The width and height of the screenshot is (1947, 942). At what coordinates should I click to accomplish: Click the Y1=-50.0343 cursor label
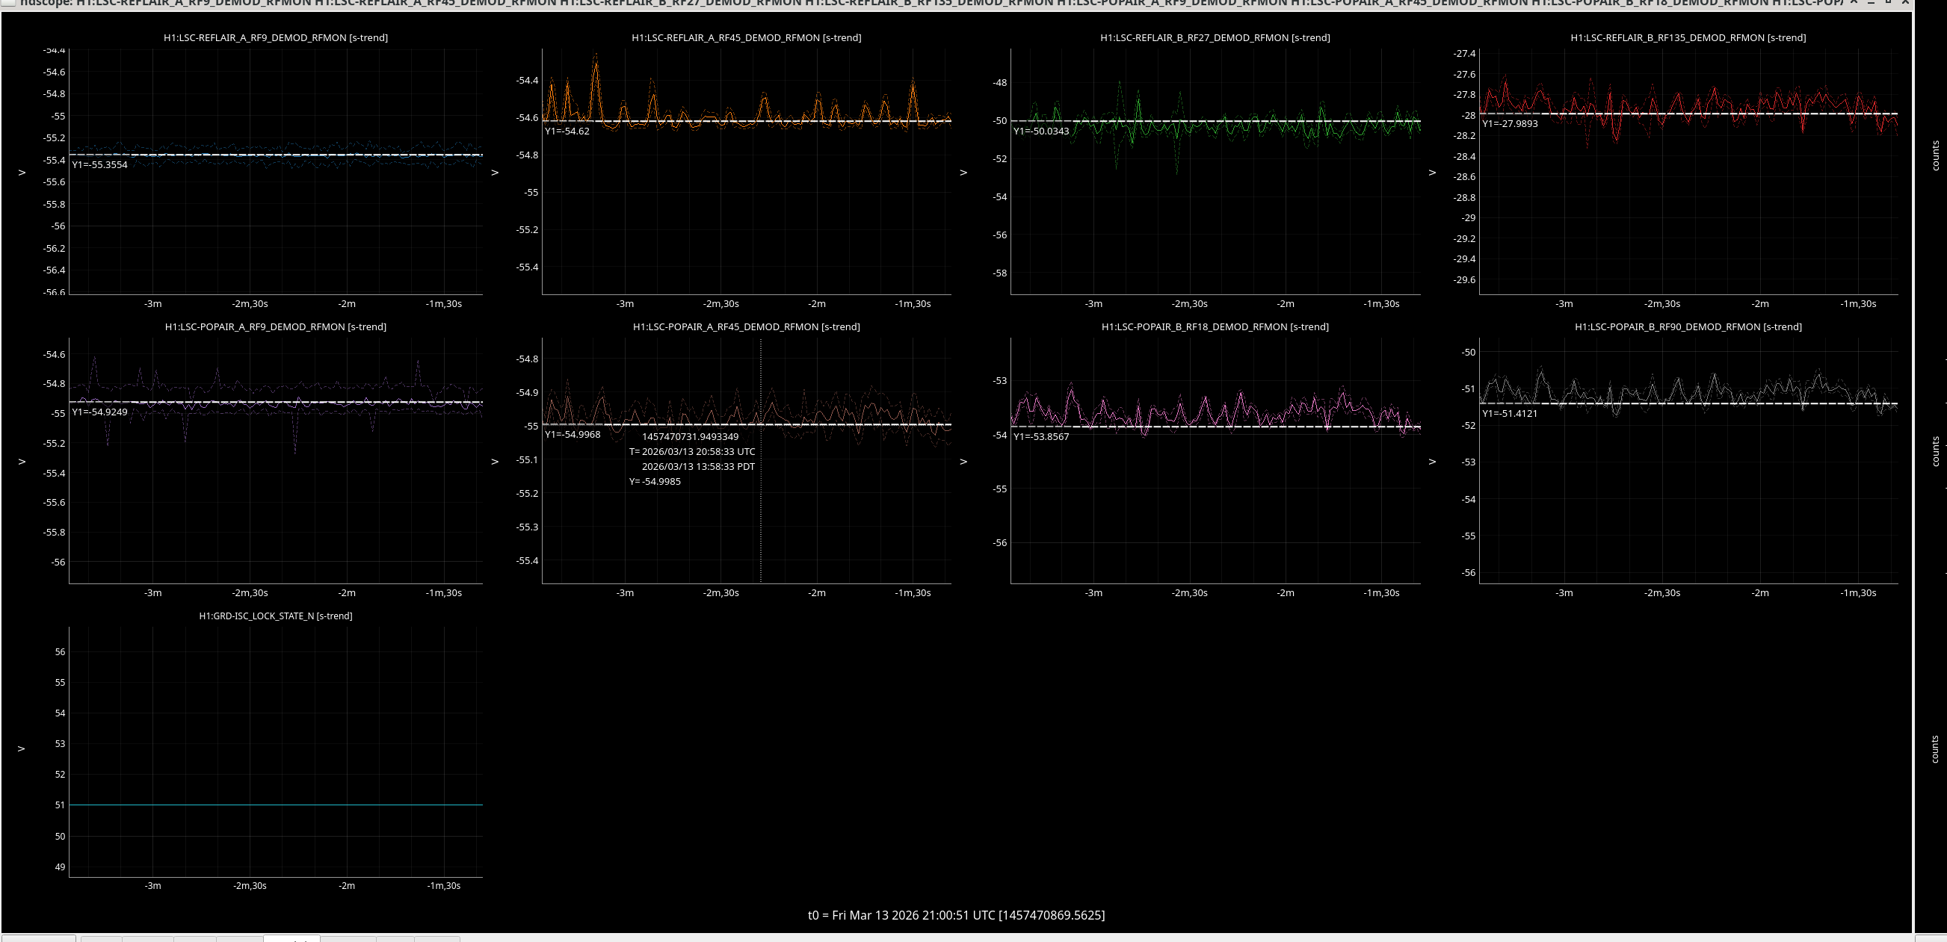coord(1041,131)
